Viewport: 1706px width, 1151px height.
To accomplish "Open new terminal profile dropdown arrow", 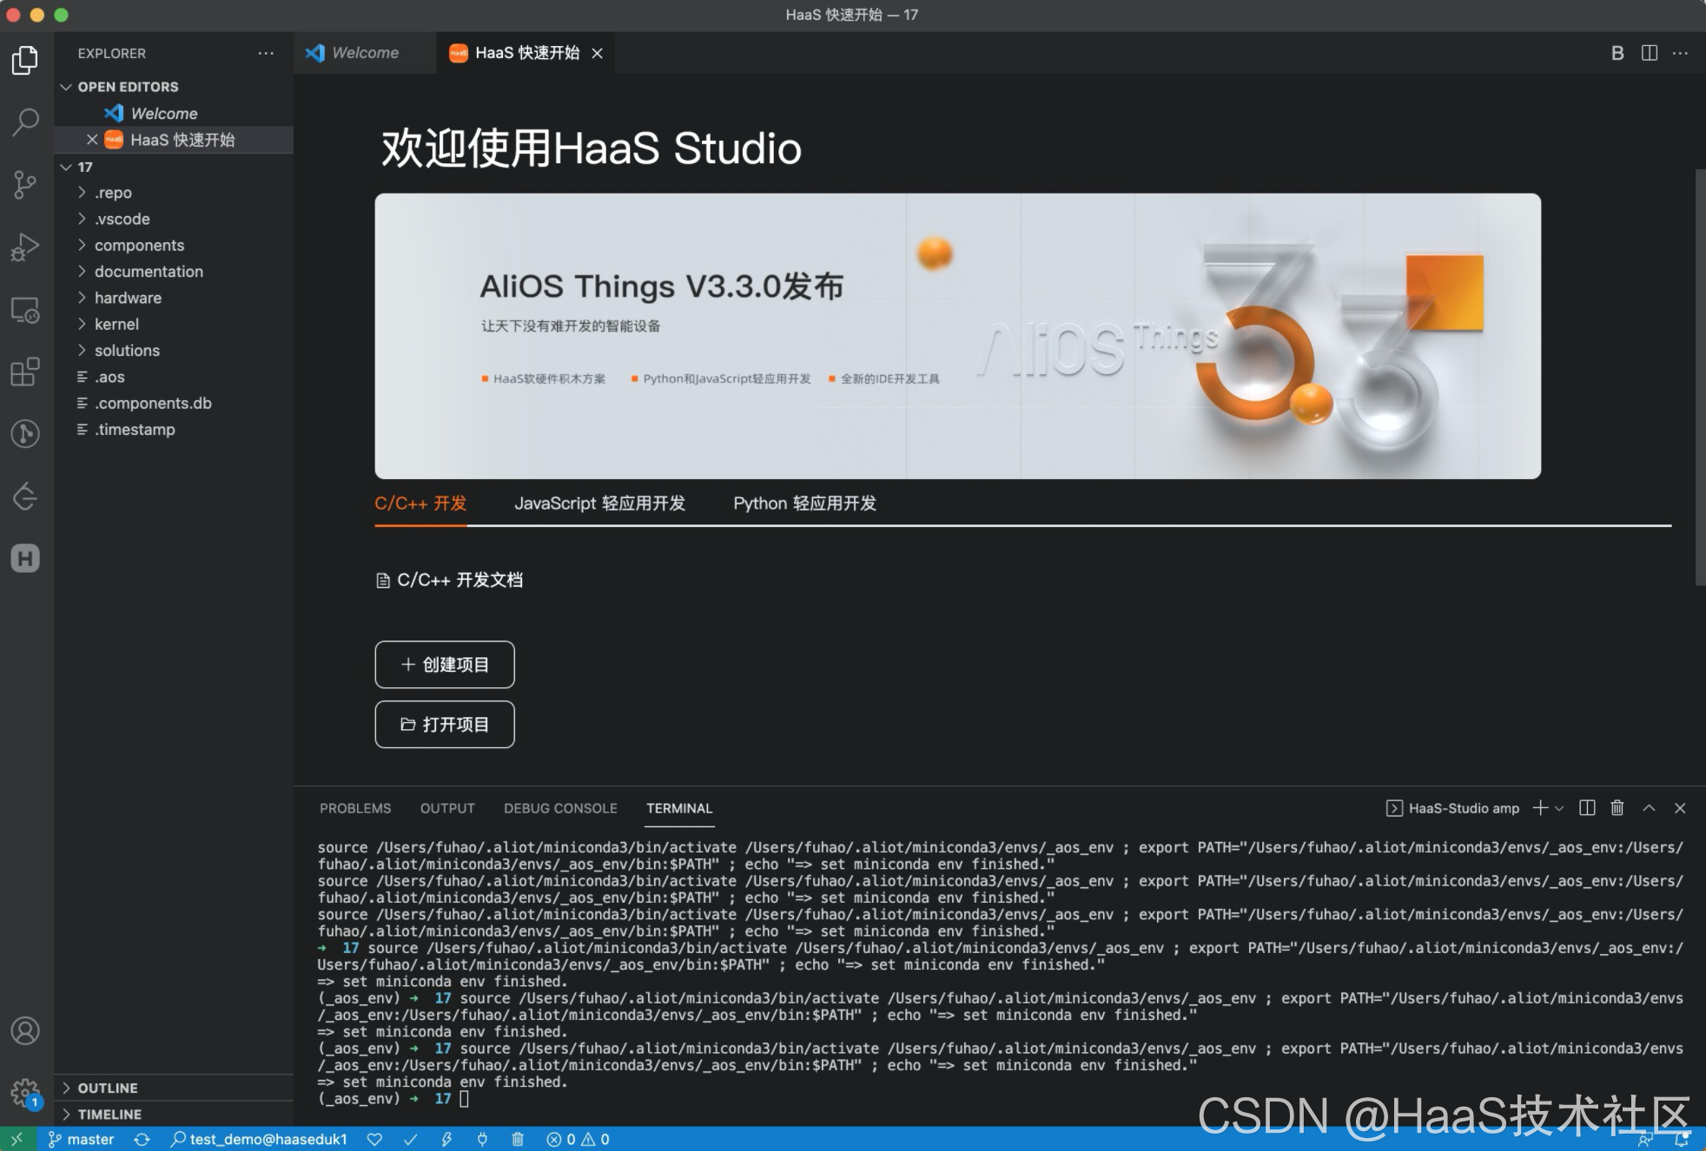I will pyautogui.click(x=1560, y=808).
